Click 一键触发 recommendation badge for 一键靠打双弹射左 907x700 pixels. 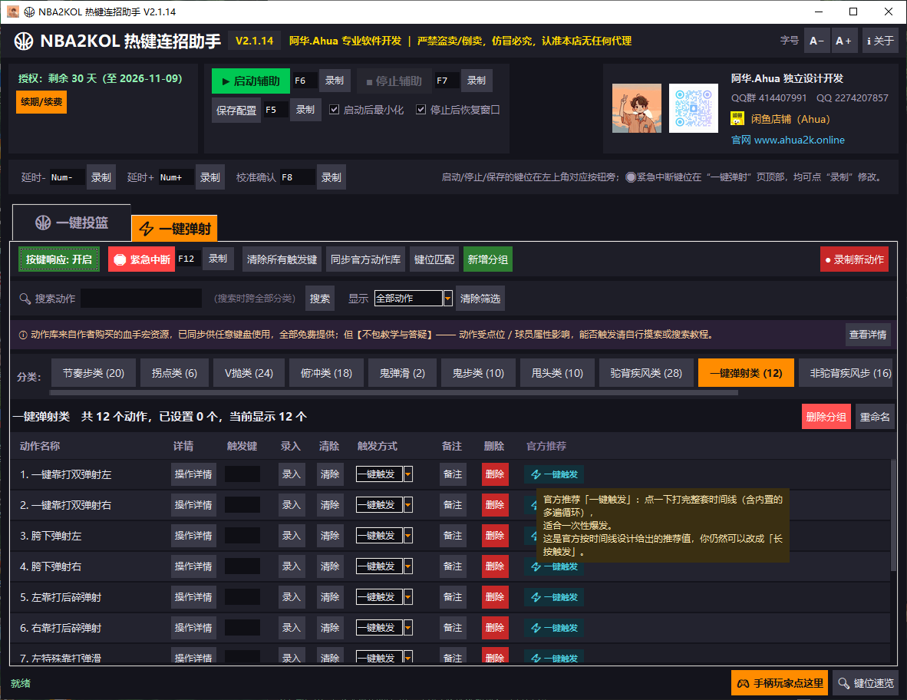(x=554, y=474)
